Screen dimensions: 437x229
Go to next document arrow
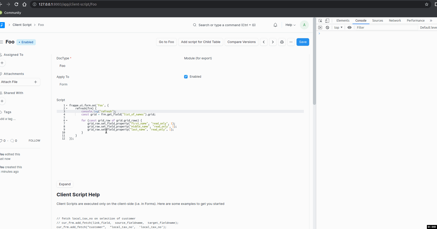click(273, 42)
